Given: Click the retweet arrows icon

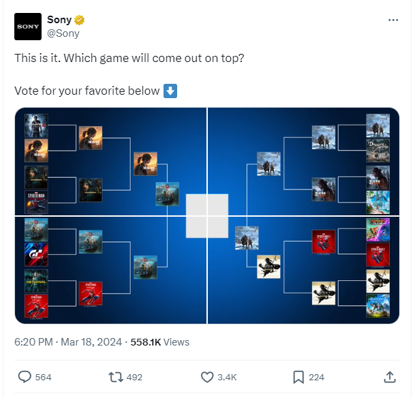Looking at the screenshot, I should click(x=115, y=377).
